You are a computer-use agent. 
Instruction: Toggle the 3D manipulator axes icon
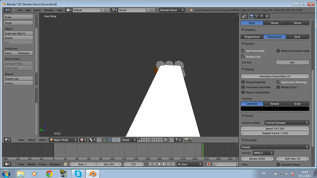pyautogui.click(x=105, y=140)
